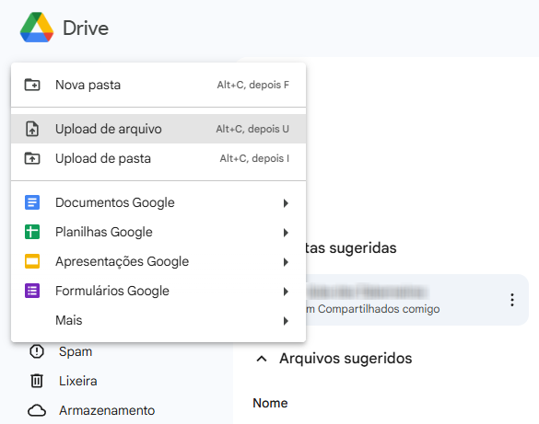Click 'Compartilhados comigo' location text

point(379,309)
